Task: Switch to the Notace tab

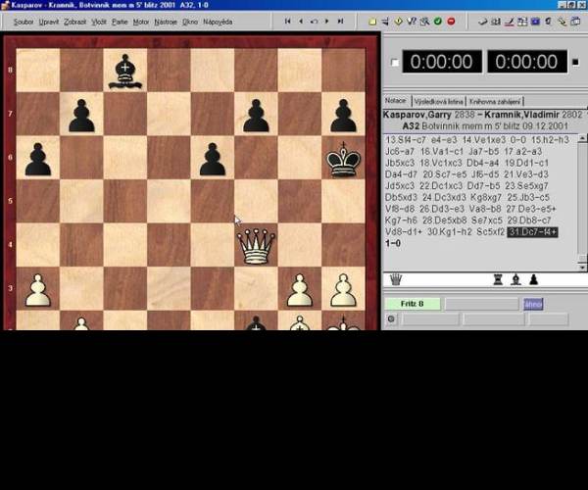Action: [396, 101]
